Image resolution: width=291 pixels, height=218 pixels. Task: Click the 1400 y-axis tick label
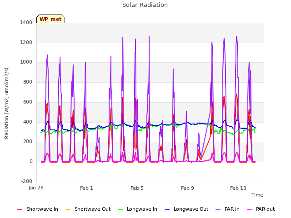(x=26, y=22)
